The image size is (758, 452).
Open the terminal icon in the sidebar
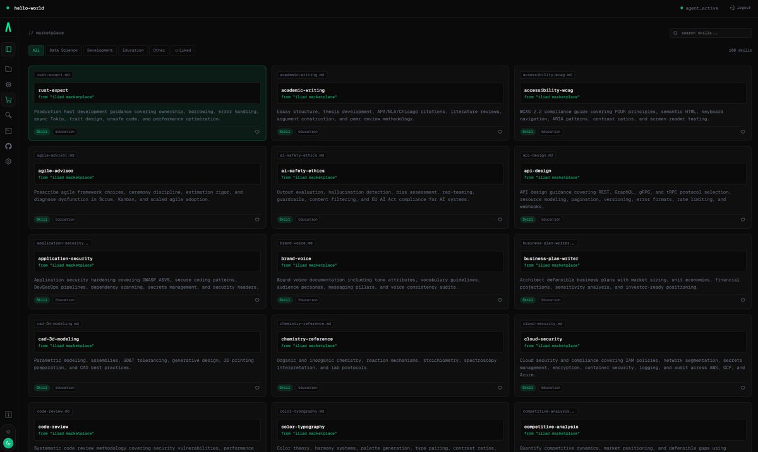[8, 130]
